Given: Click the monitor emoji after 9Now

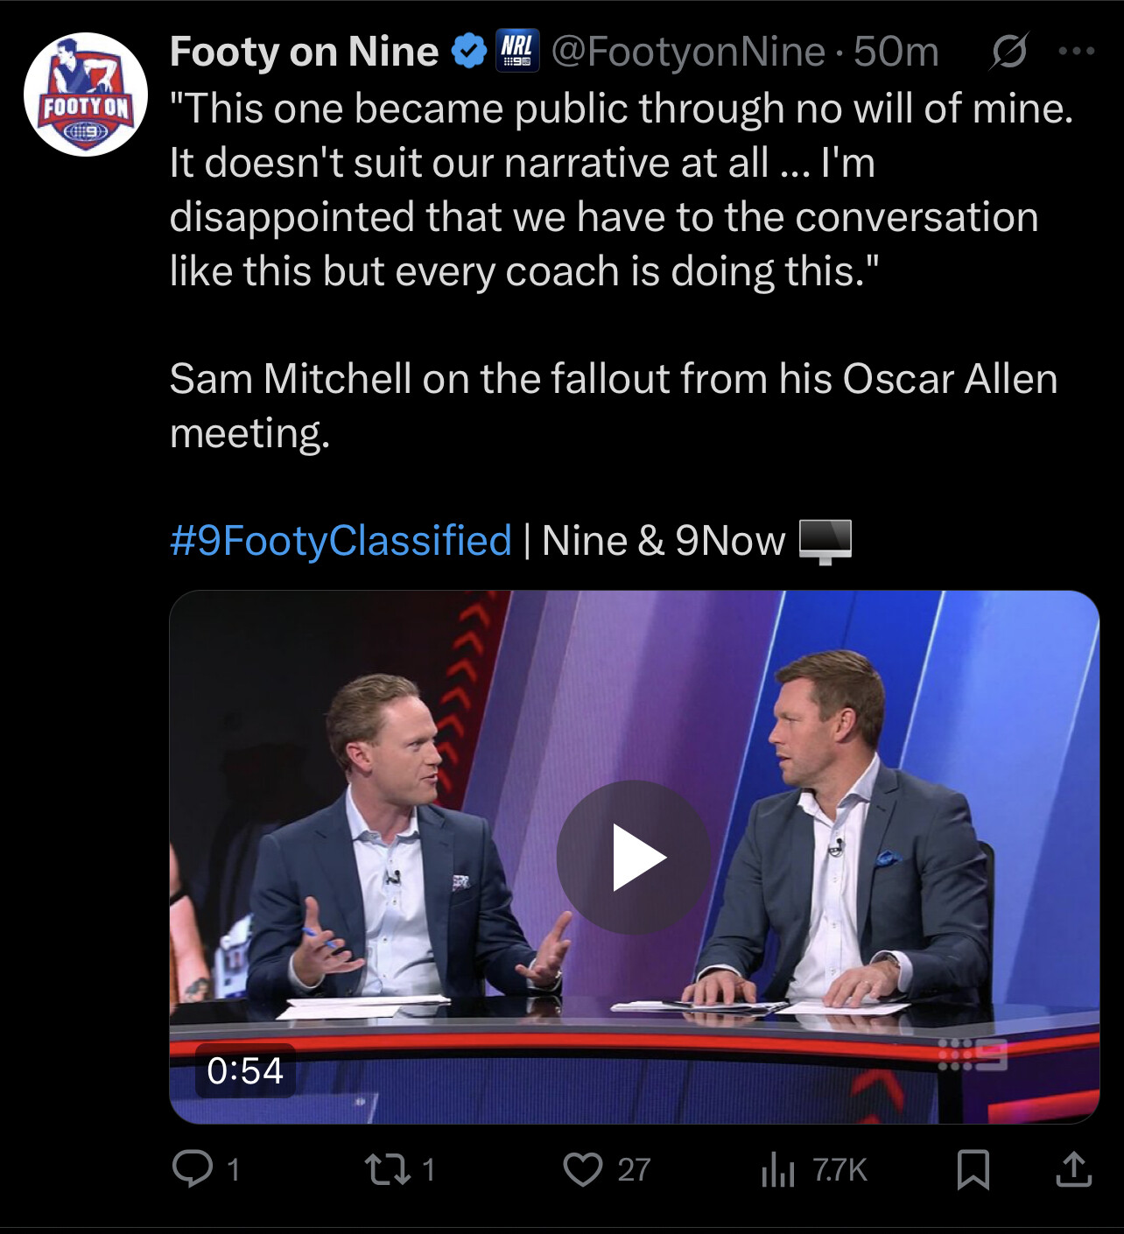Looking at the screenshot, I should pos(825,541).
